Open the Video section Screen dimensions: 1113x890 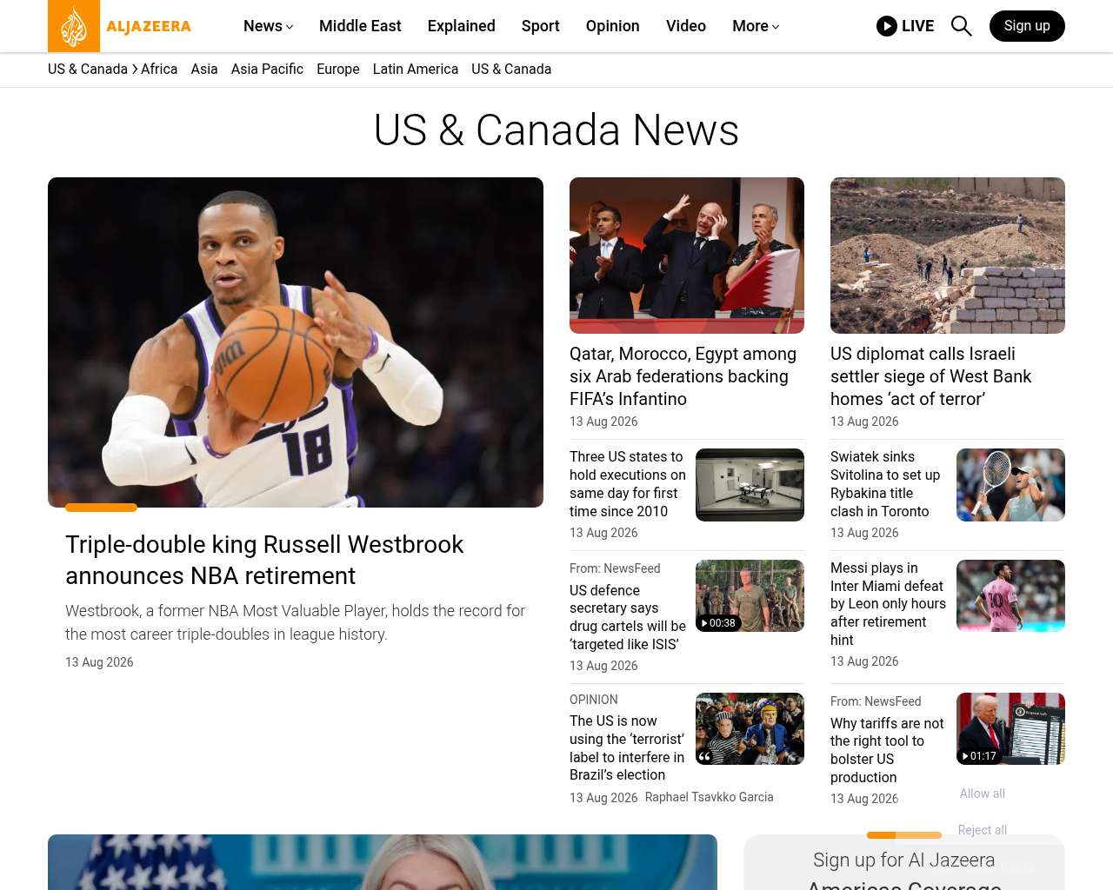[x=686, y=26]
